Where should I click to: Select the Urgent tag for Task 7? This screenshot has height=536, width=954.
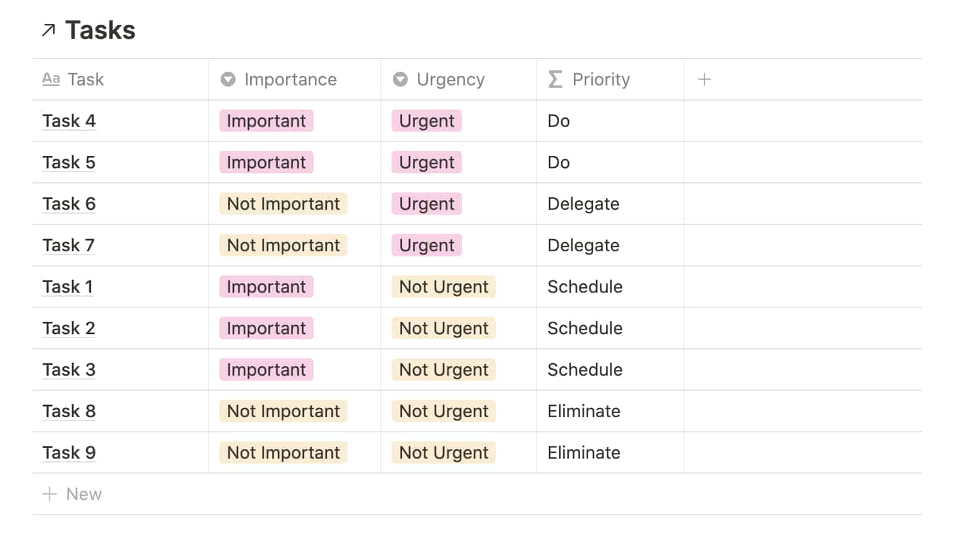pos(427,245)
